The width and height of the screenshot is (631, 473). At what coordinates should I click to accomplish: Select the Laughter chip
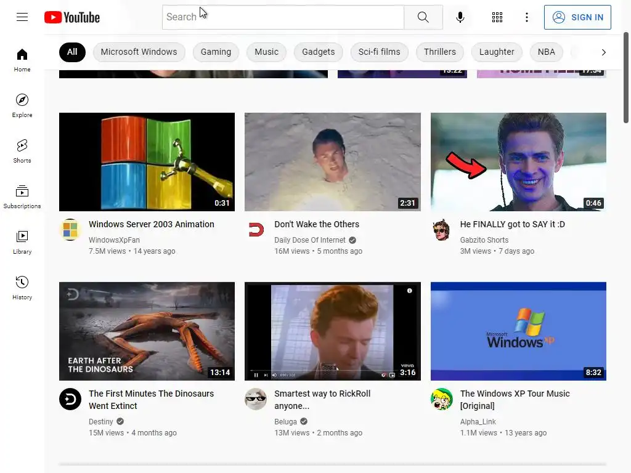(497, 52)
